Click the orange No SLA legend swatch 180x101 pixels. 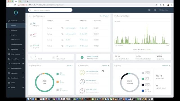57,82
